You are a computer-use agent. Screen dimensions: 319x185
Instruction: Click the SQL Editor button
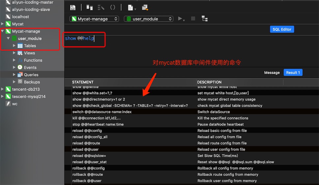[282, 29]
